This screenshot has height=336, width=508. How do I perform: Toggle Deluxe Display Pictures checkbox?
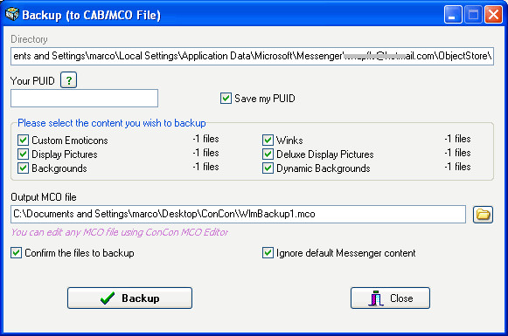(x=268, y=154)
